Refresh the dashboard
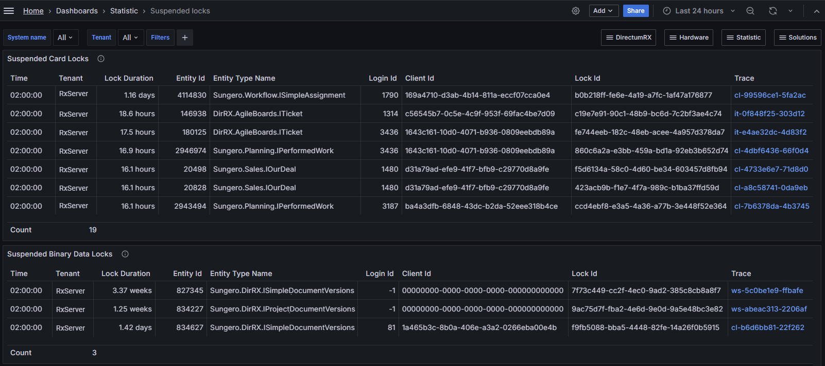 (x=773, y=11)
